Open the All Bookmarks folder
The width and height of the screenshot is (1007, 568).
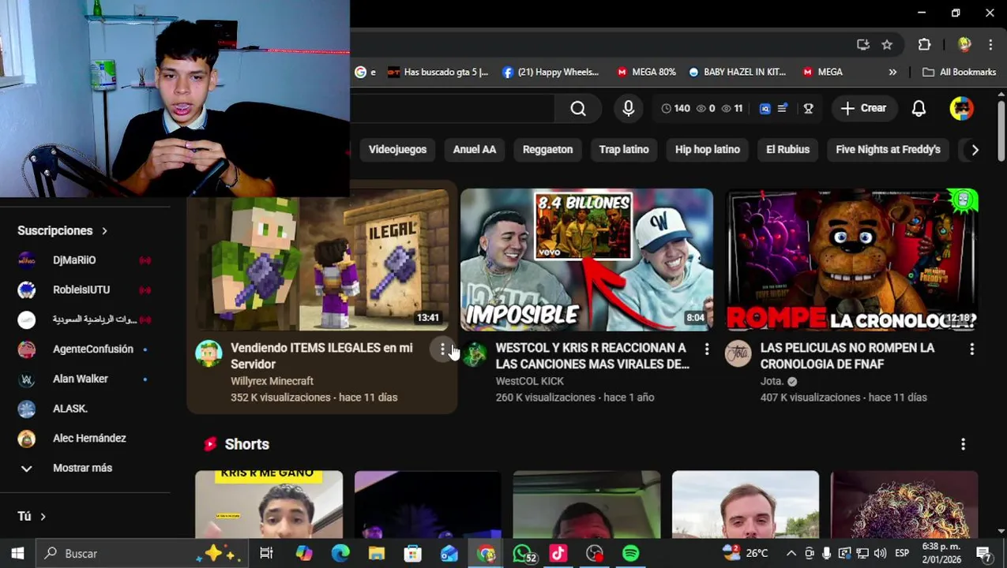point(960,72)
